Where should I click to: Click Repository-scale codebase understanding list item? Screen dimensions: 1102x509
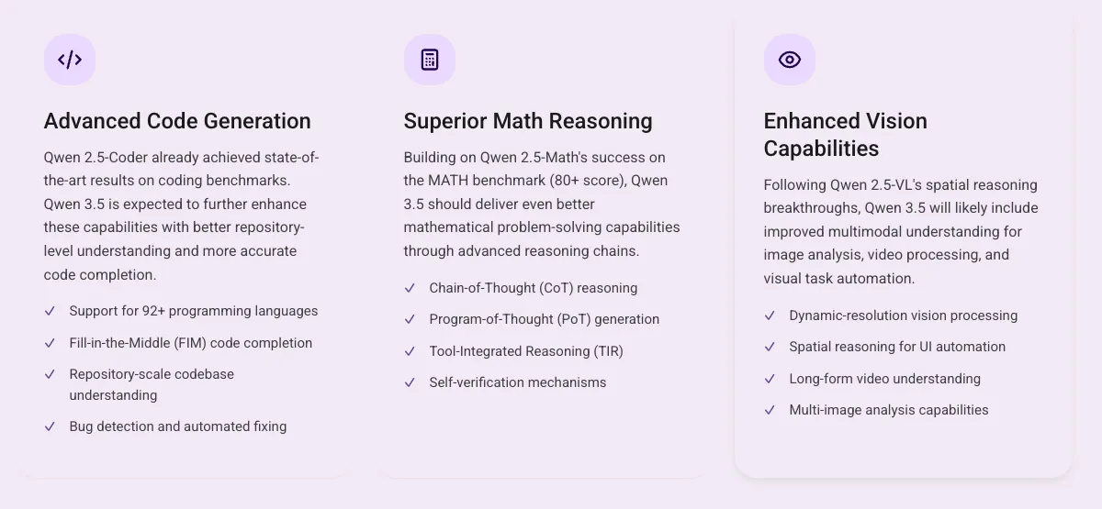152,384
